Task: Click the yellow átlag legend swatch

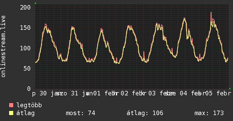Action: pyautogui.click(x=11, y=113)
